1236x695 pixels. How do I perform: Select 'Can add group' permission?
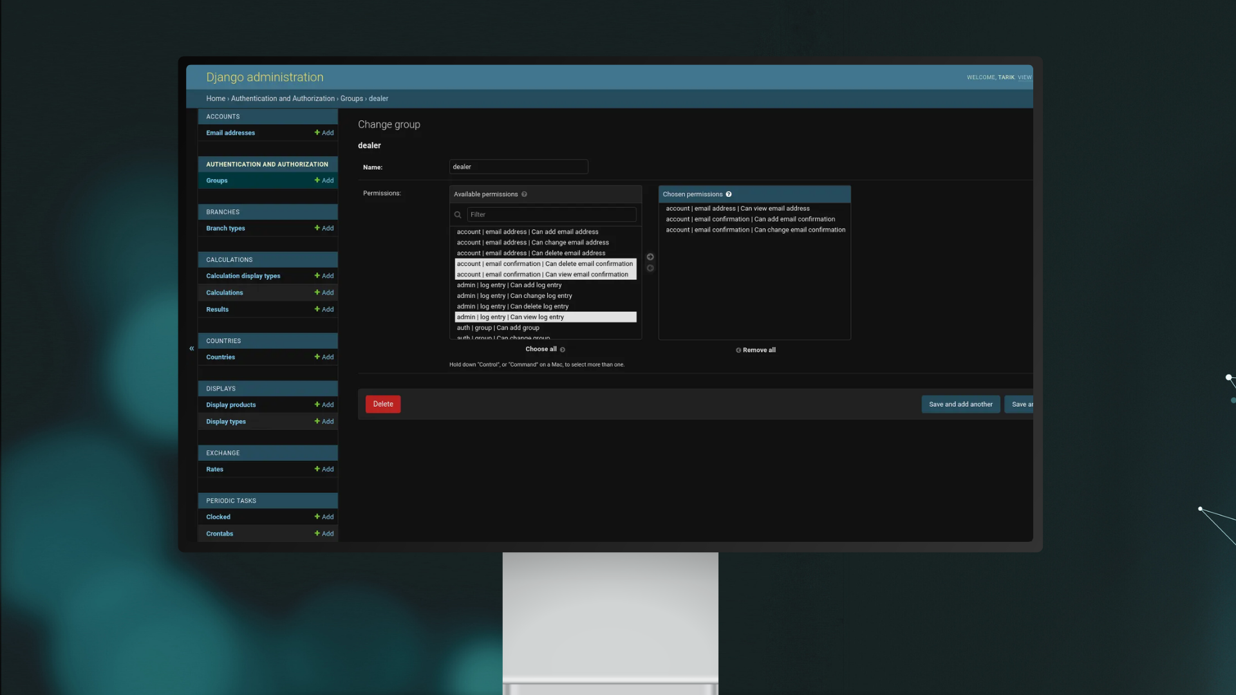click(x=545, y=328)
